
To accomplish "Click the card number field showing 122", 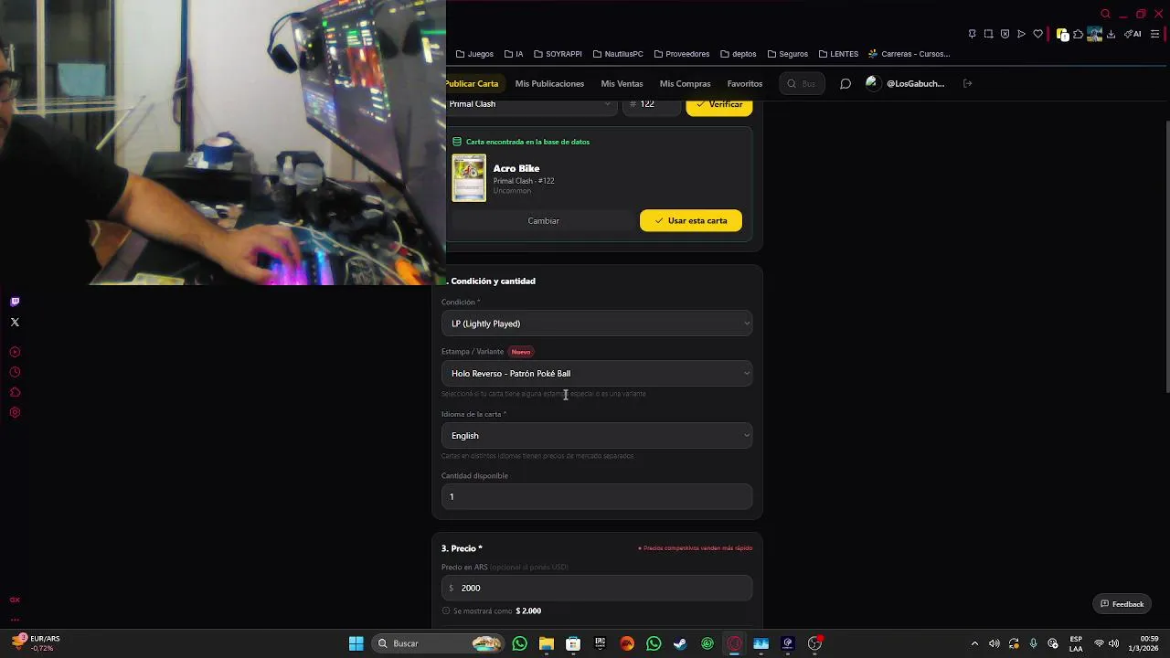I will (652, 104).
